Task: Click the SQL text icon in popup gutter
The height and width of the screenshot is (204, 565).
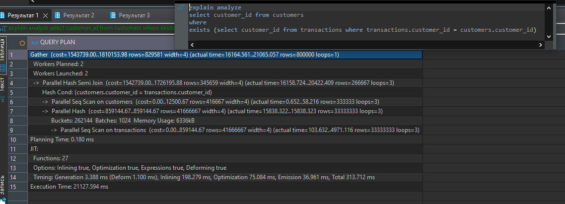Action: pyautogui.click(x=183, y=7)
